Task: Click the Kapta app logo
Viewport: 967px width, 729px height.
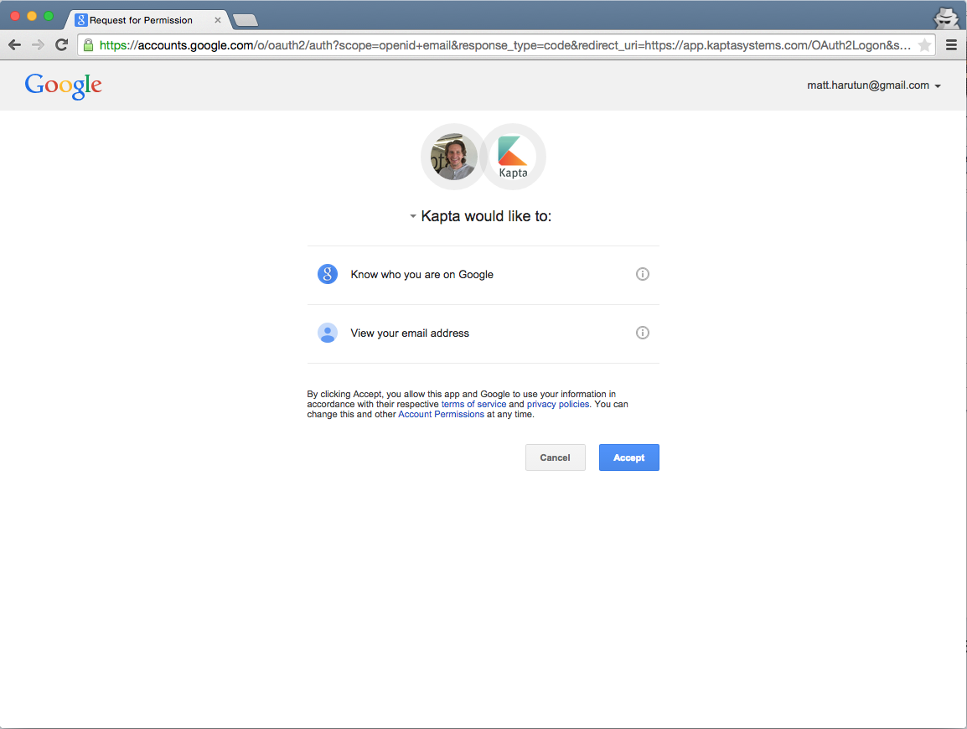Action: (513, 157)
